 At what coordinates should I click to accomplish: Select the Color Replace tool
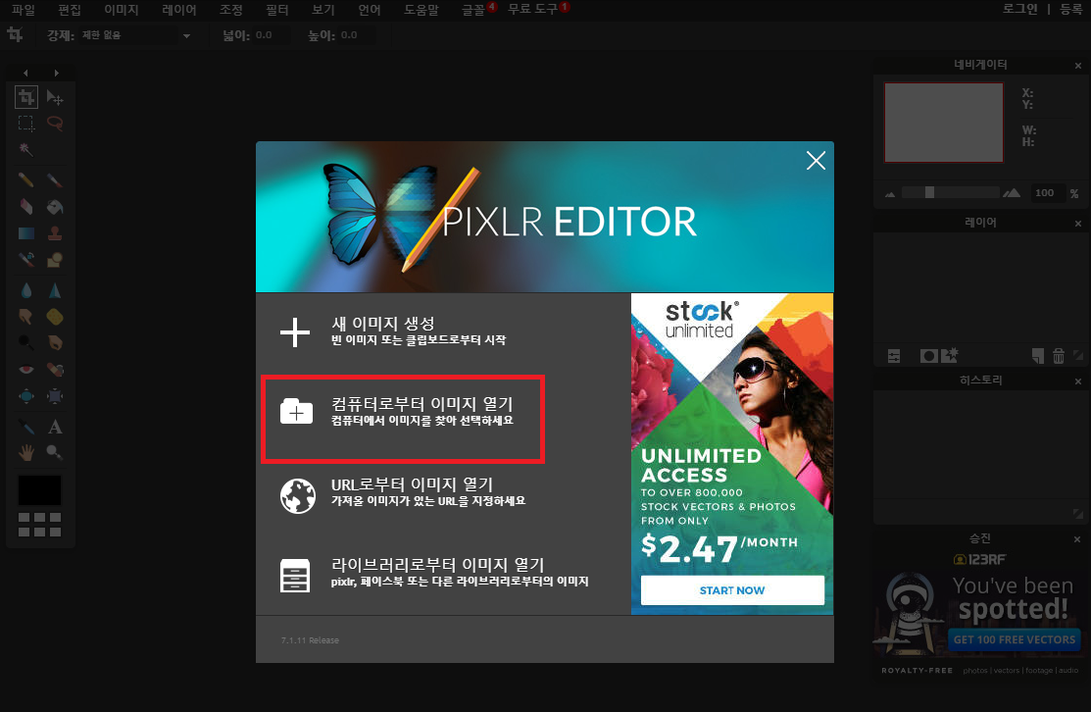(26, 260)
